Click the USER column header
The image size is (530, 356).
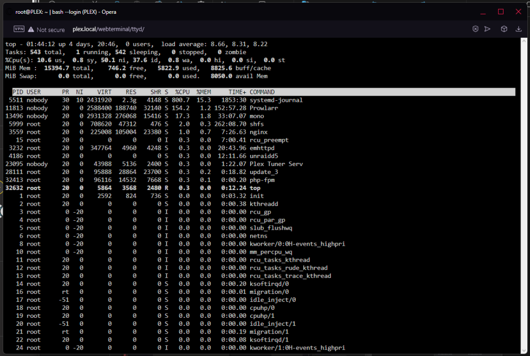click(33, 92)
